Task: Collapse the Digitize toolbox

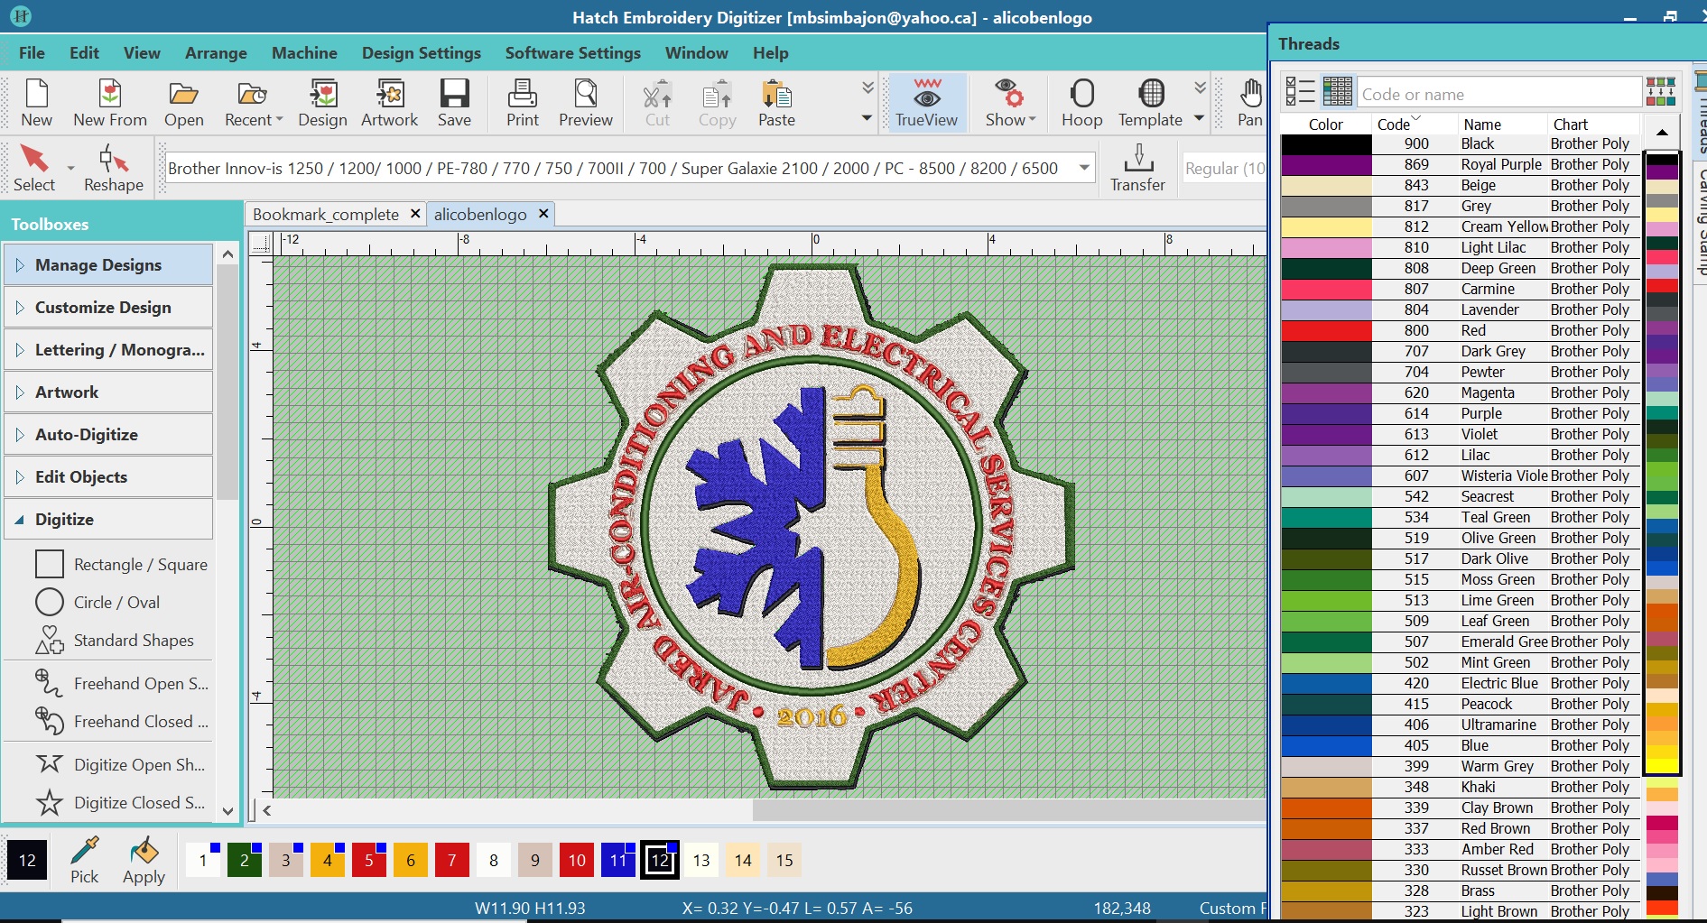Action: point(108,520)
